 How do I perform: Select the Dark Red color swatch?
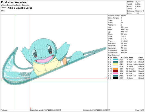click(x=115, y=71)
